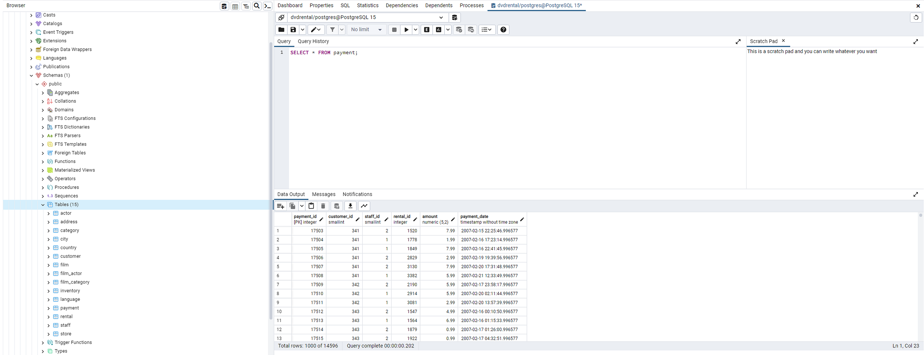Click inside the SQL query editor
This screenshot has width=924, height=355.
point(500,115)
